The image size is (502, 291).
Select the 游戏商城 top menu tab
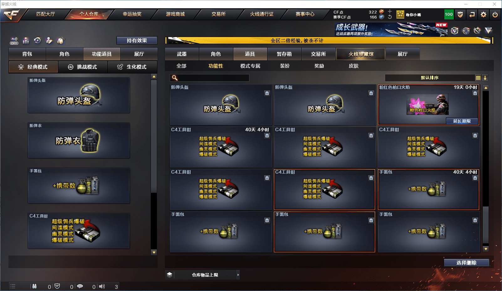175,14
